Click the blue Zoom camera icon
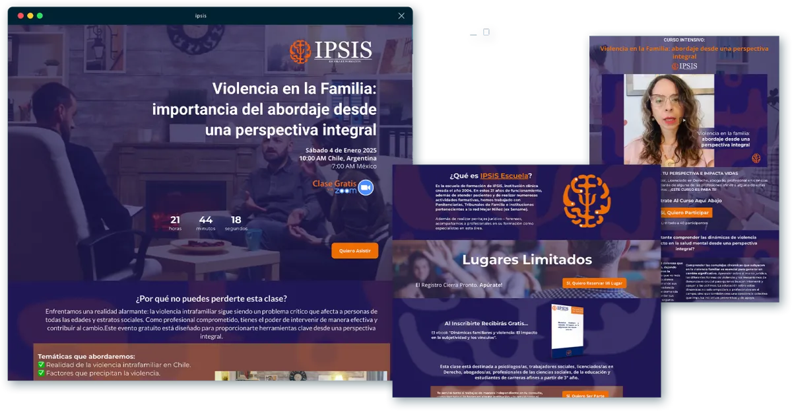 point(366,187)
